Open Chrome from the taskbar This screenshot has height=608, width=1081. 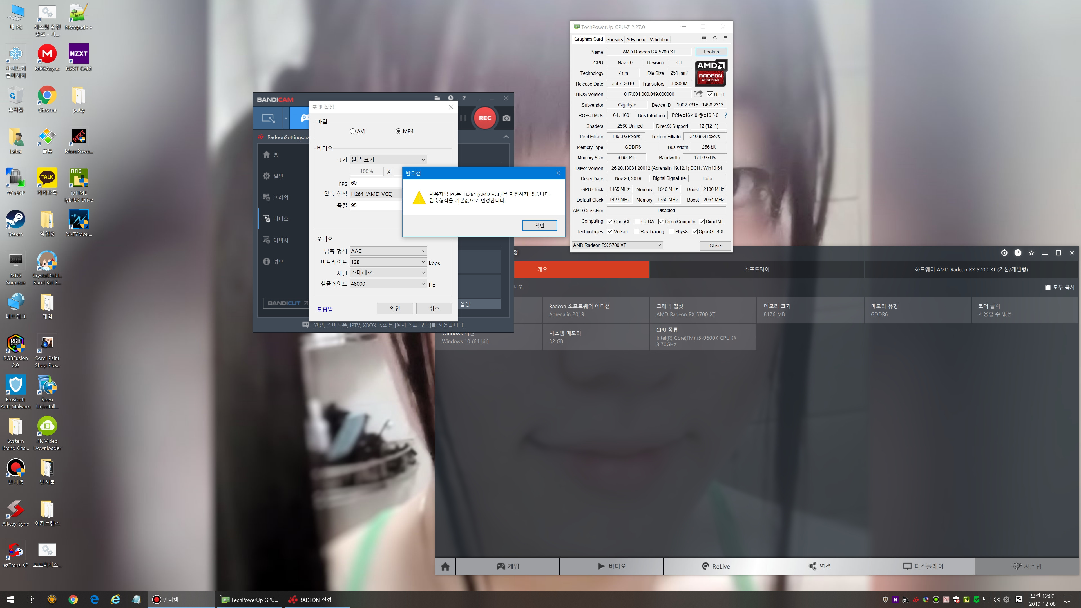tap(73, 600)
